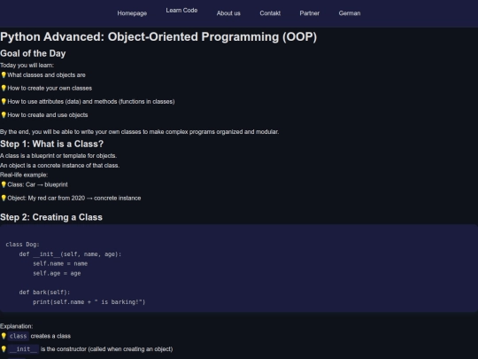Image resolution: width=478 pixels, height=359 pixels.
Task: Click the 'class Dog:' code line
Action: tap(22, 245)
